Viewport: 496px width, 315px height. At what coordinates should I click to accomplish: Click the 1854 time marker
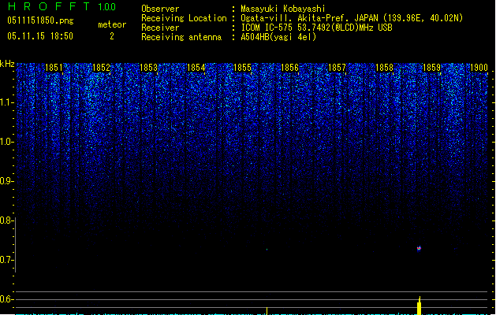(x=196, y=68)
